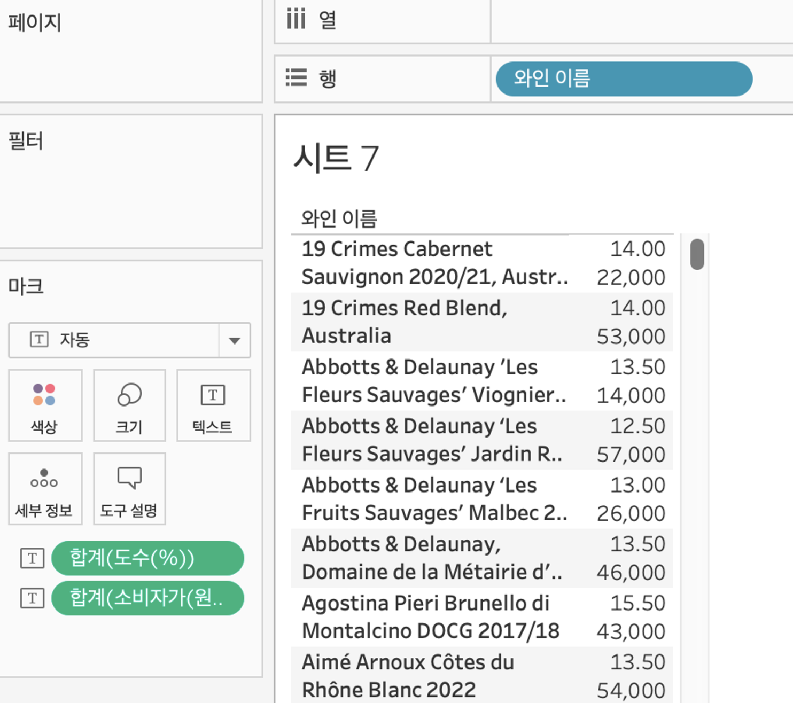Click the 26,000 price value

coord(631,513)
